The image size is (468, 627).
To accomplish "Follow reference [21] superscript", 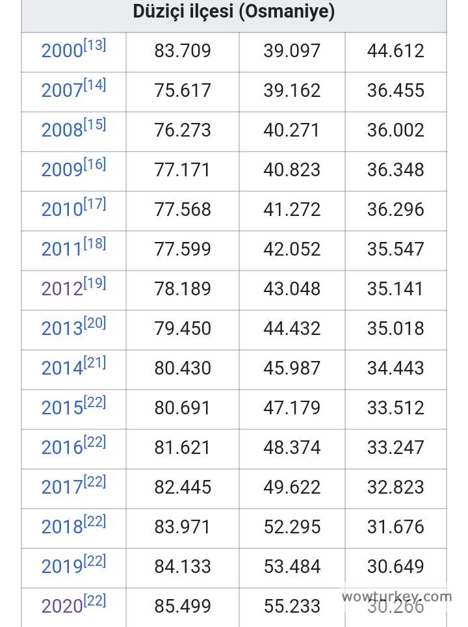I will tap(94, 363).
